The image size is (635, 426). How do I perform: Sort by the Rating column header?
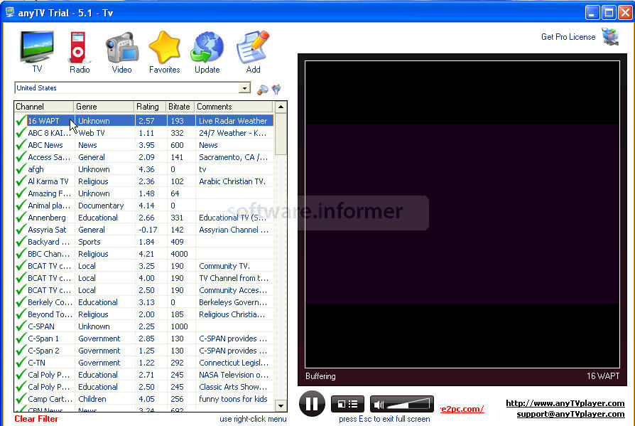pos(150,107)
